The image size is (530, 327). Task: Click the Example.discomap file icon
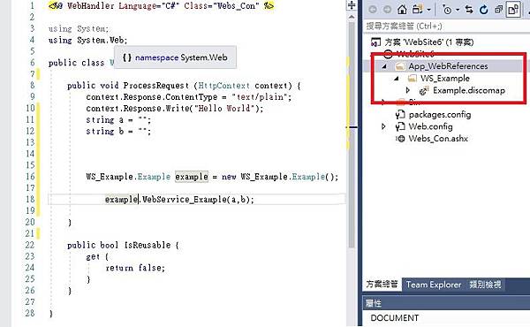point(424,91)
